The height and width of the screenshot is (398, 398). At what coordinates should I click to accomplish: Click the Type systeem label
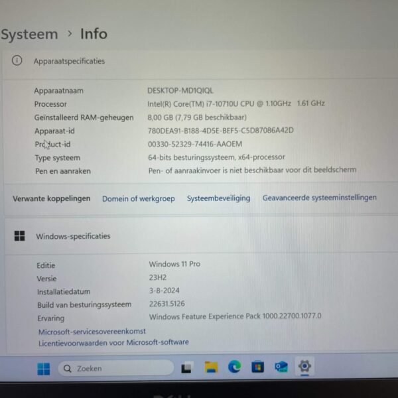pyautogui.click(x=58, y=158)
